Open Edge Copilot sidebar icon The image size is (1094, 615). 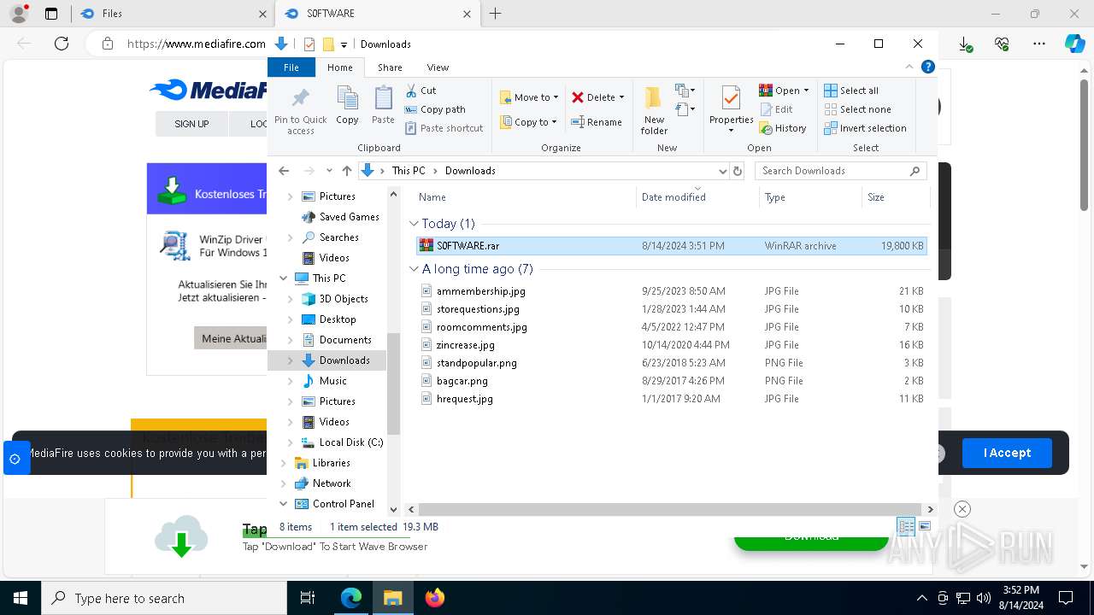tap(1074, 44)
